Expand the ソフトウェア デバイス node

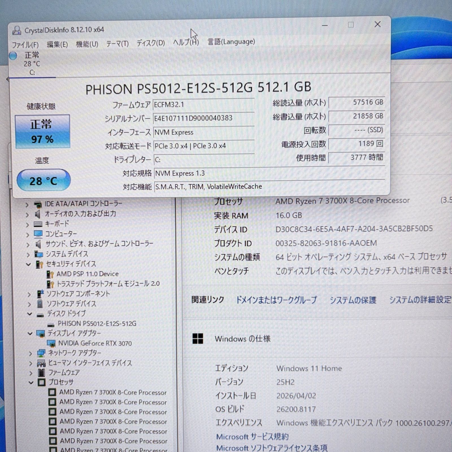pyautogui.click(x=29, y=305)
